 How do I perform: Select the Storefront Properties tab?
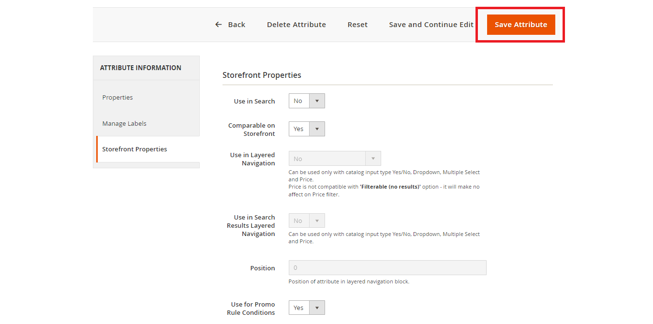click(x=148, y=149)
